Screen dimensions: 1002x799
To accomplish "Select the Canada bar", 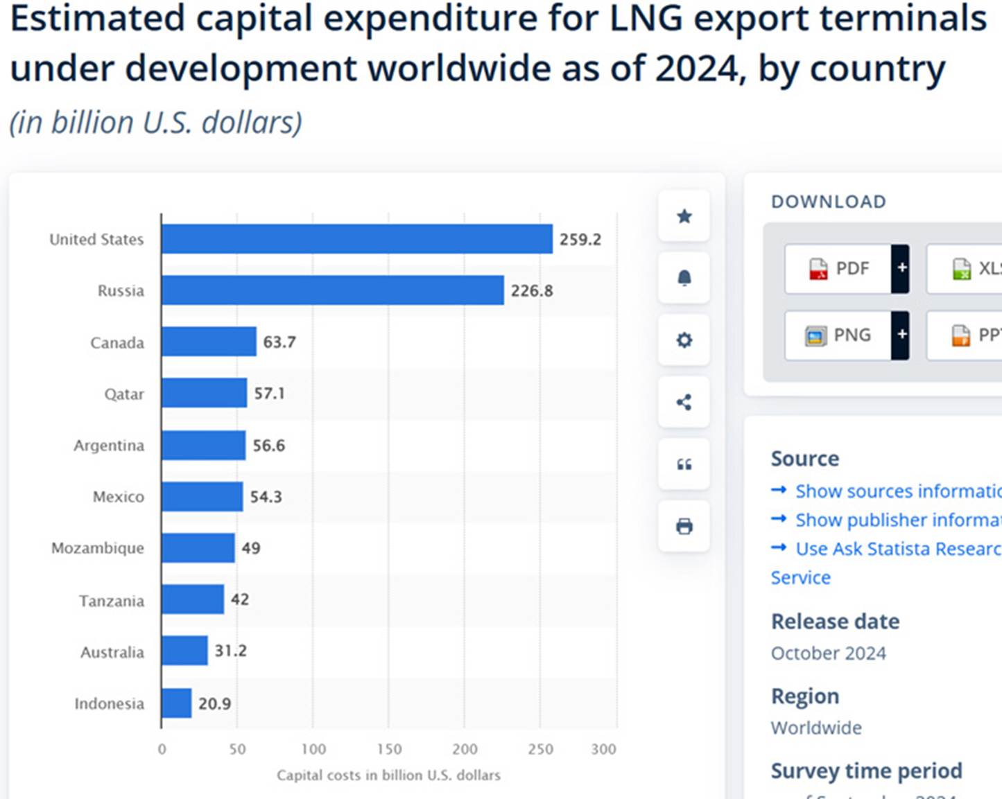I will coord(209,342).
